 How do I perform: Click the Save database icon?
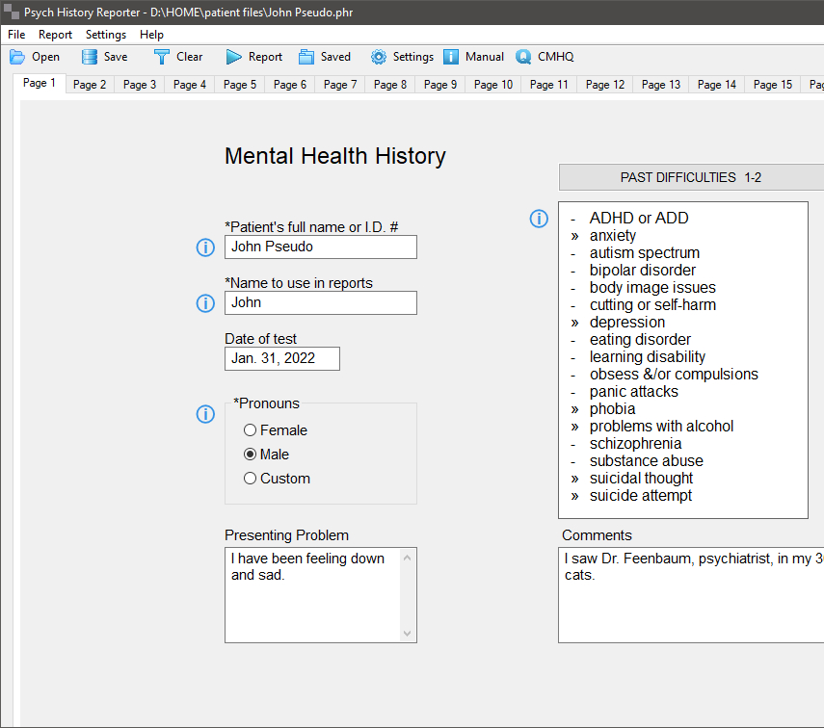[x=90, y=57]
